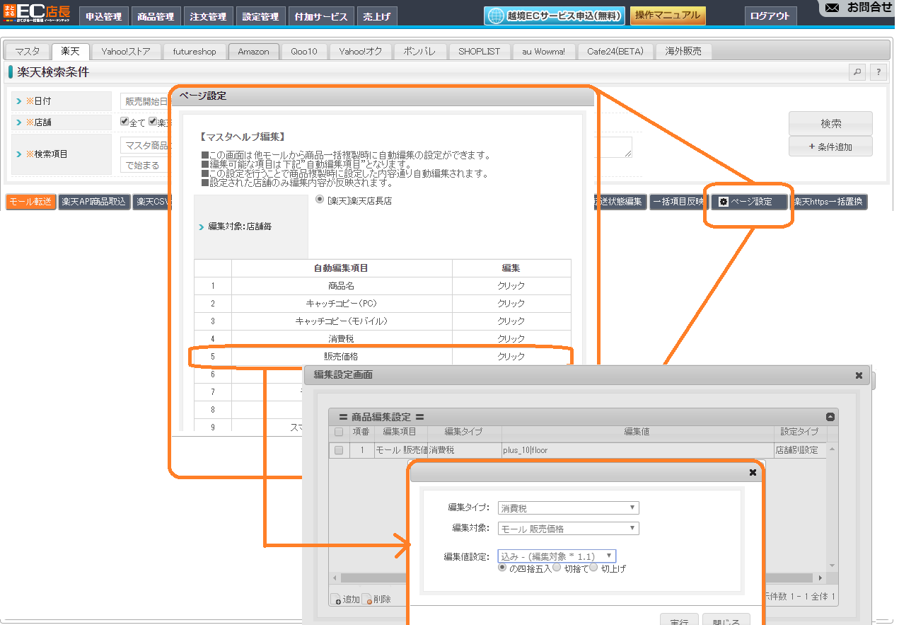Click クリック in the 販売価格 row
This screenshot has height=625, width=899.
coord(511,357)
